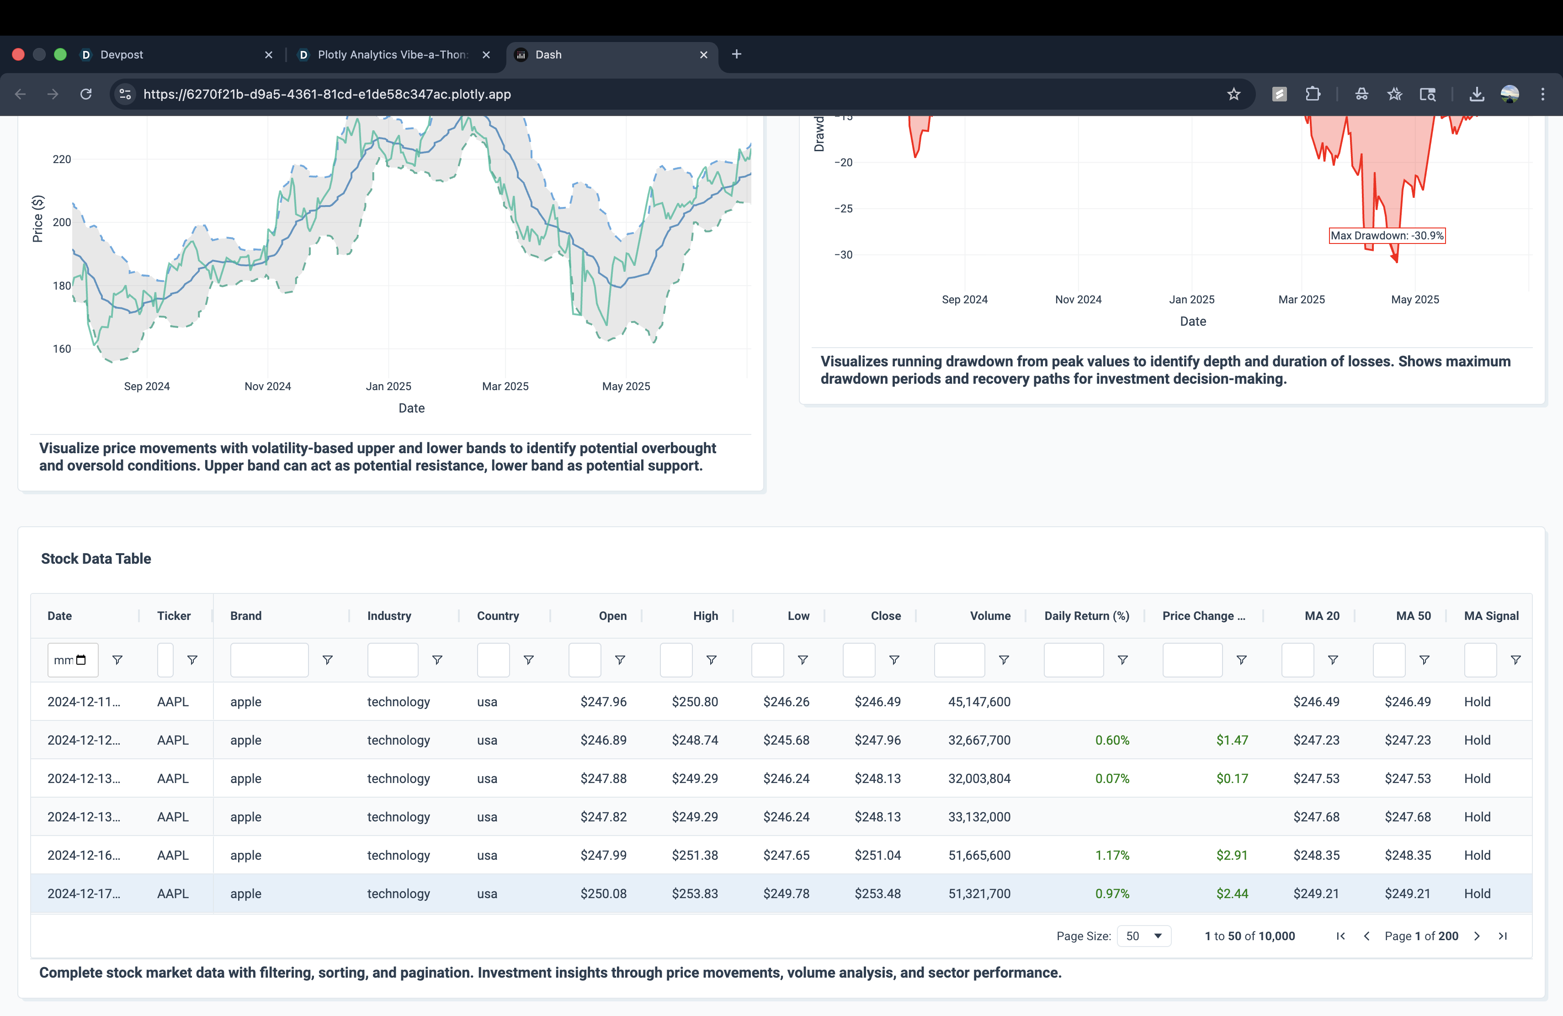
Task: Bookmark this page with star icon
Action: point(1233,94)
